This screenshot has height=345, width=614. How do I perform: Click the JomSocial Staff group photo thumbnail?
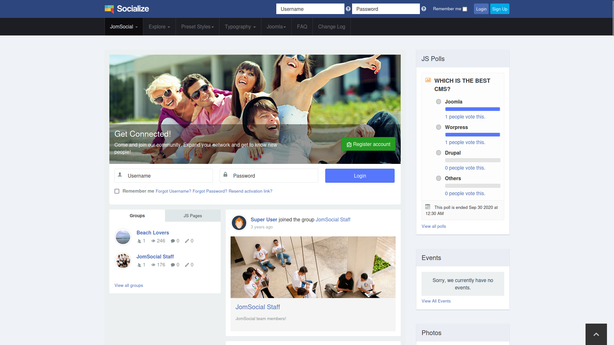tap(313, 267)
